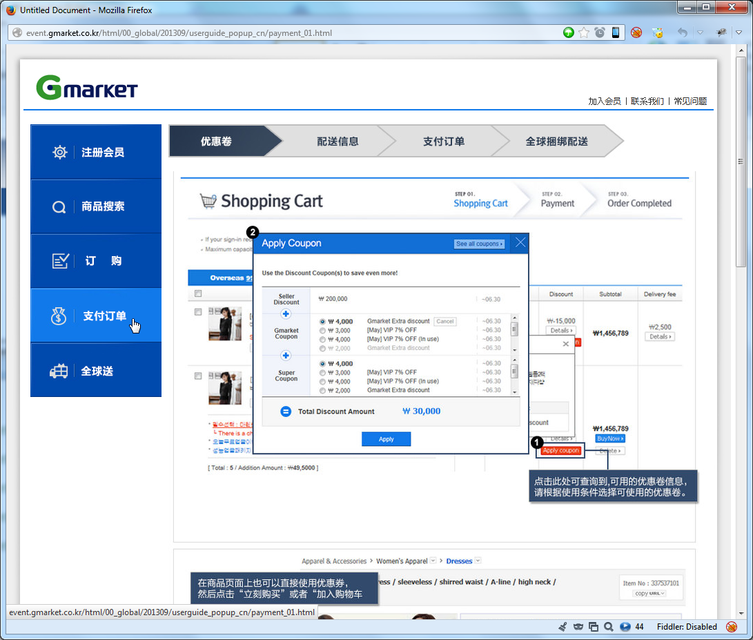Click the brush icon in the status bar
753x640 pixels.
pyautogui.click(x=563, y=627)
